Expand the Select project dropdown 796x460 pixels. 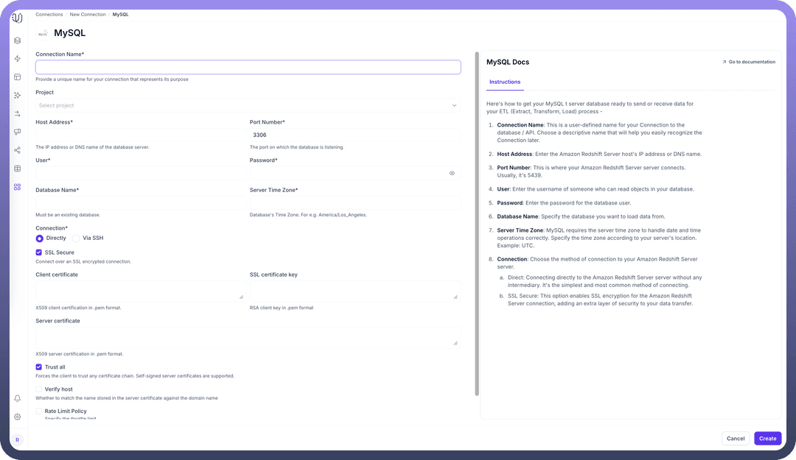point(248,105)
